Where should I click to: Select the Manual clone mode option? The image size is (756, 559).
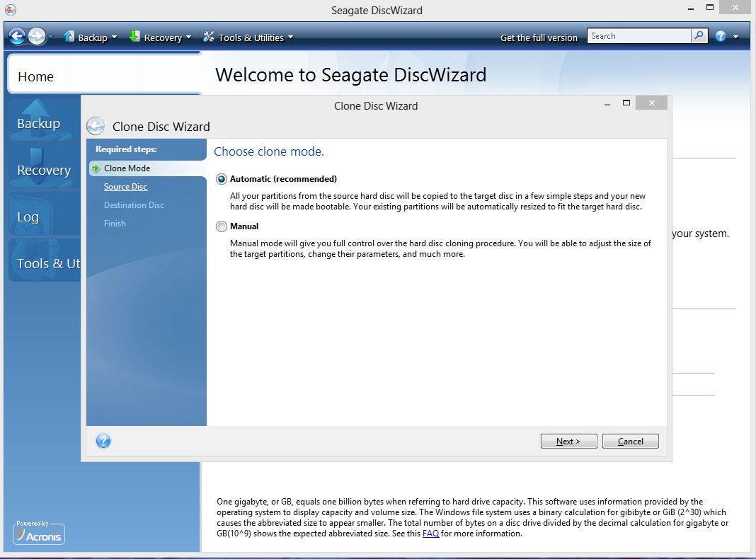coord(222,226)
